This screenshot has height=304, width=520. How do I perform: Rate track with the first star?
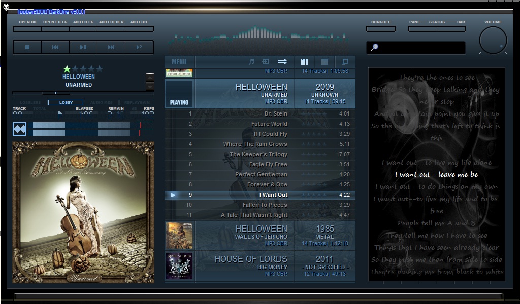[67, 69]
